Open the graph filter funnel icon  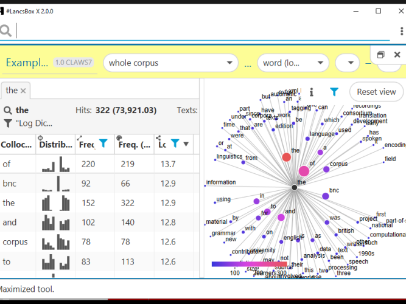[334, 92]
